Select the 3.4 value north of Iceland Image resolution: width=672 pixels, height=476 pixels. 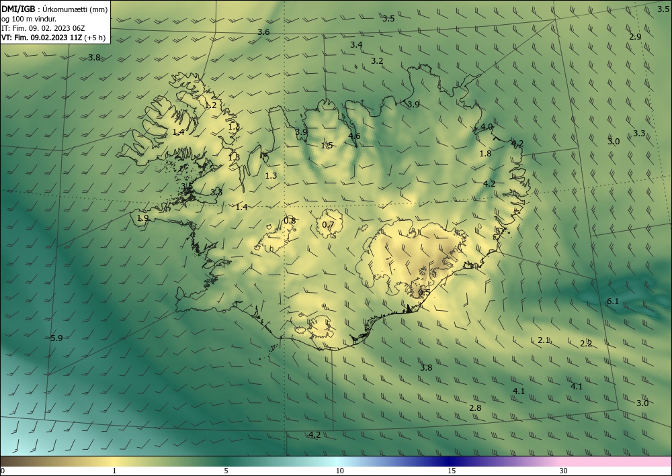[356, 44]
